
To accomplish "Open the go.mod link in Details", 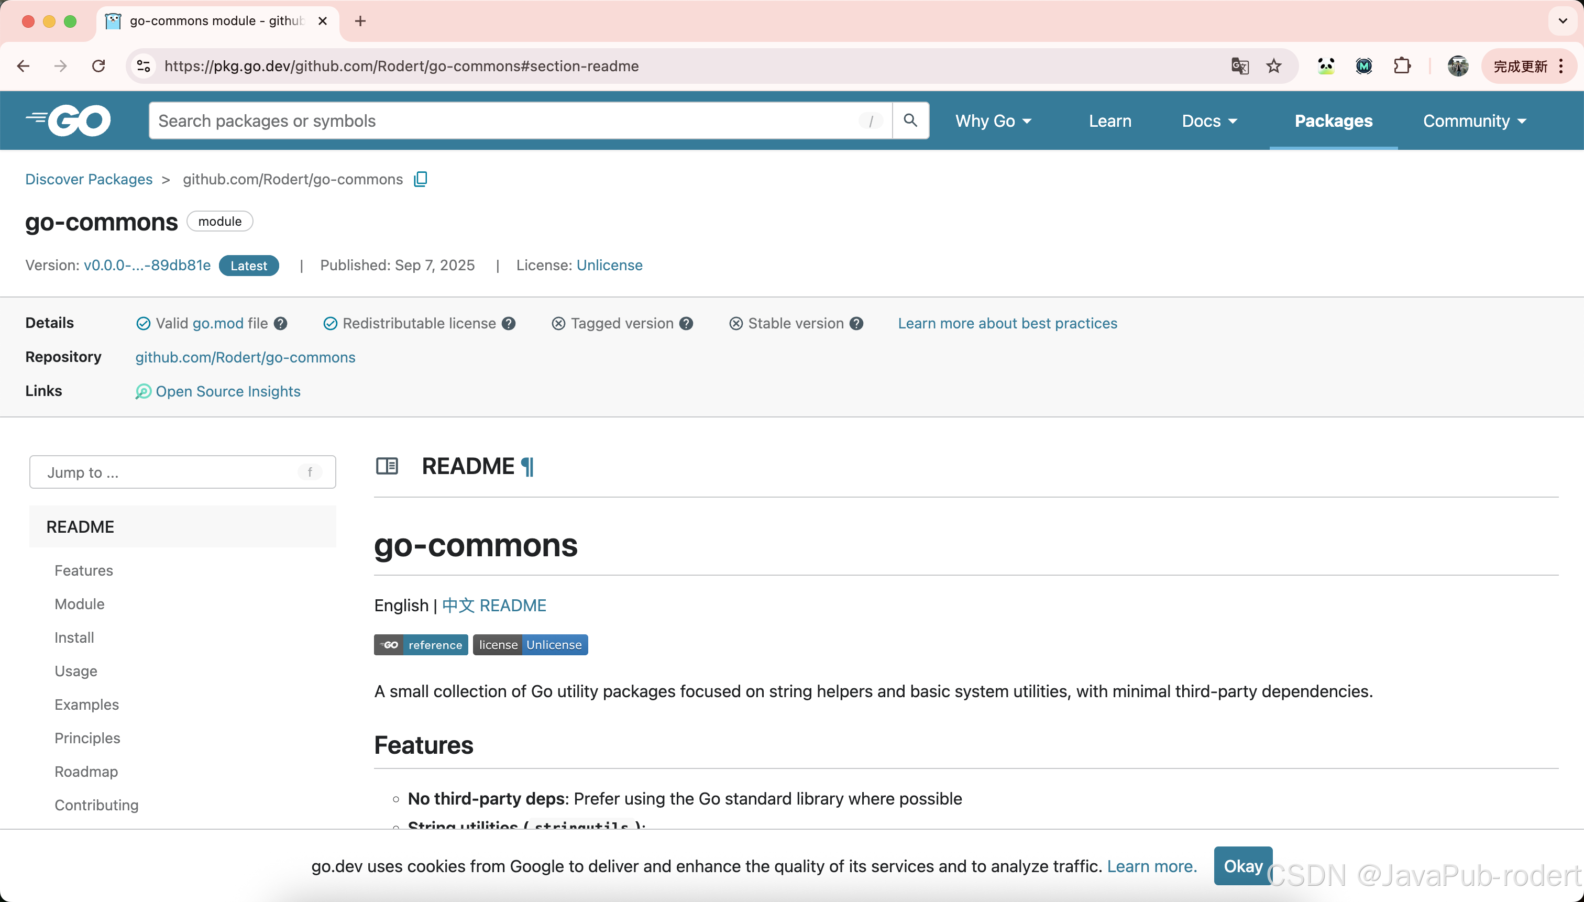I will (x=217, y=323).
